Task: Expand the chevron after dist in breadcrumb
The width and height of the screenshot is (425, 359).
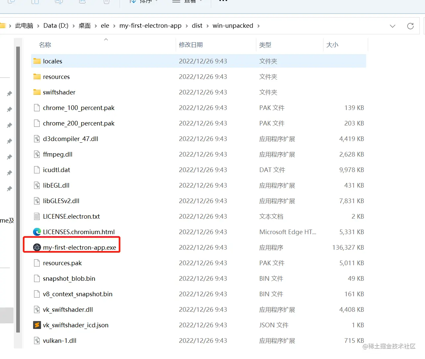Action: 208,26
